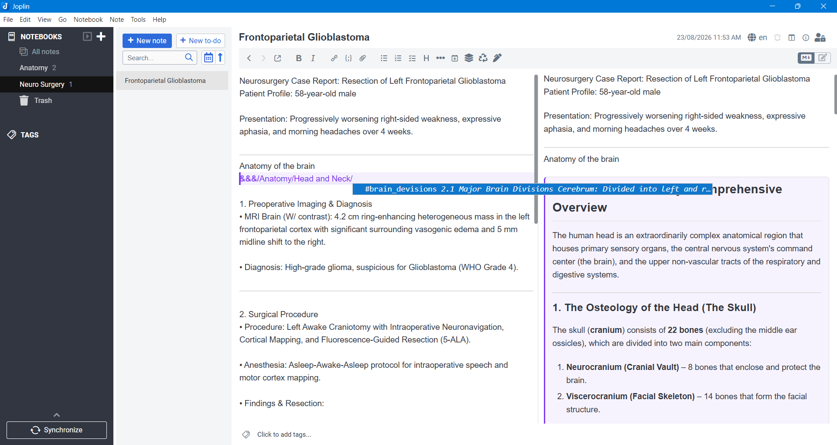Attach a file with paperclip icon
This screenshot has width=837, height=445.
[x=363, y=58]
